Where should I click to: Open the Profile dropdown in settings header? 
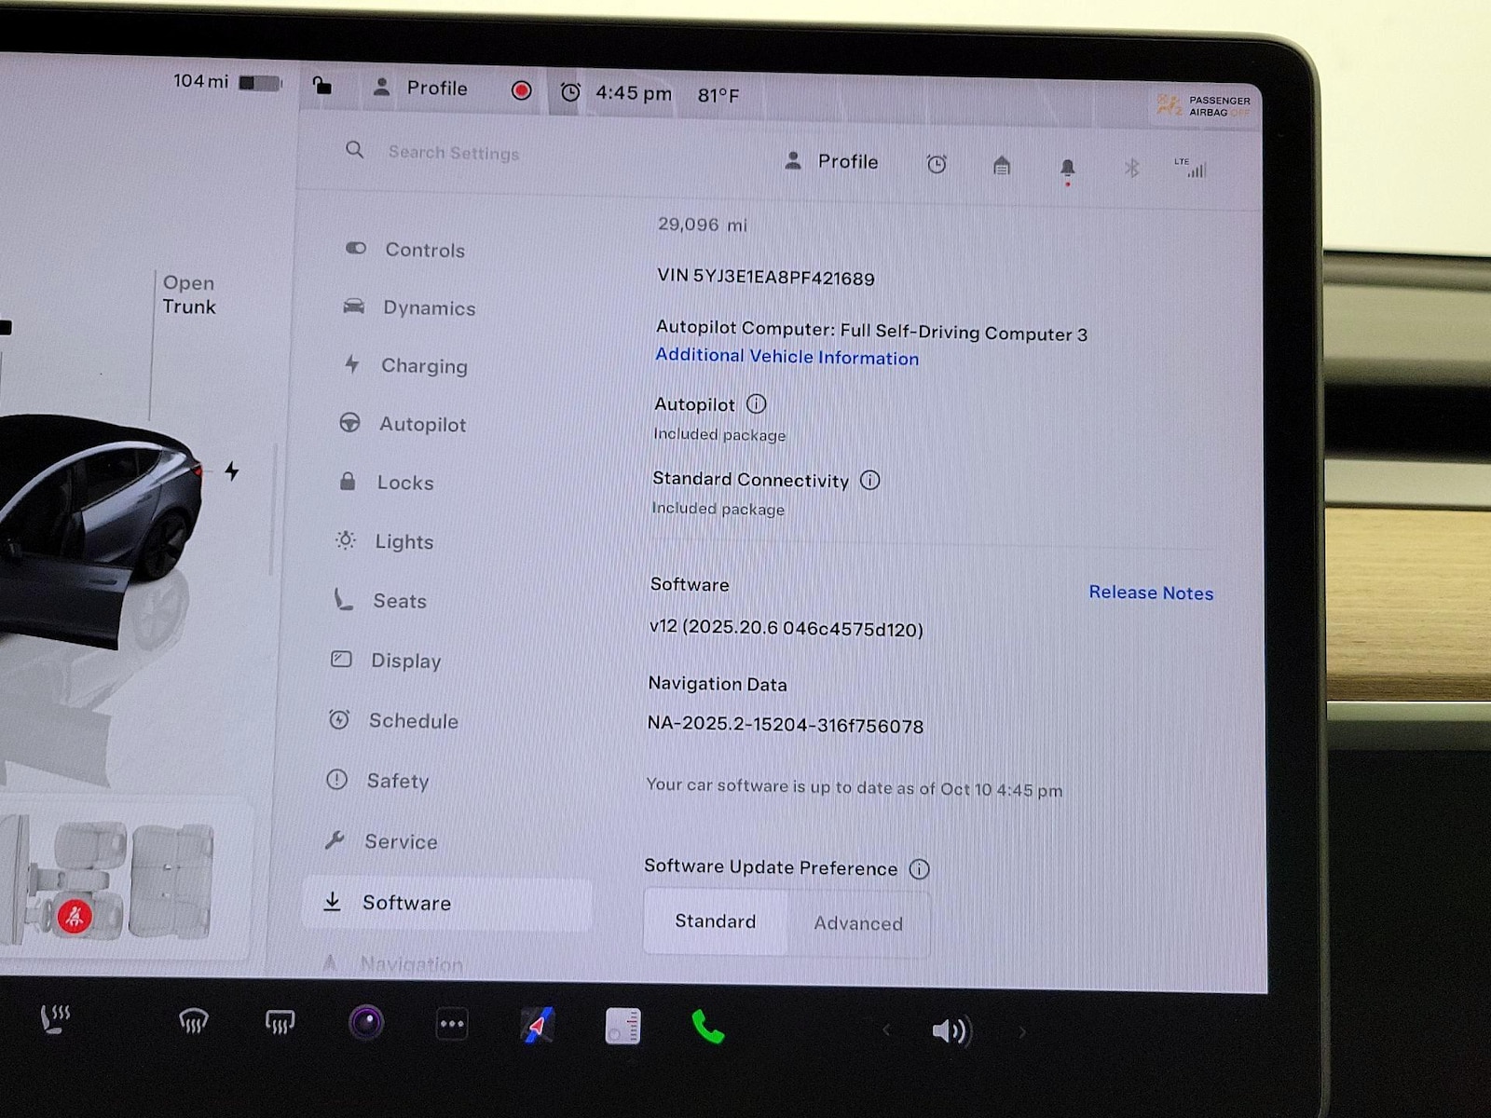pos(832,162)
